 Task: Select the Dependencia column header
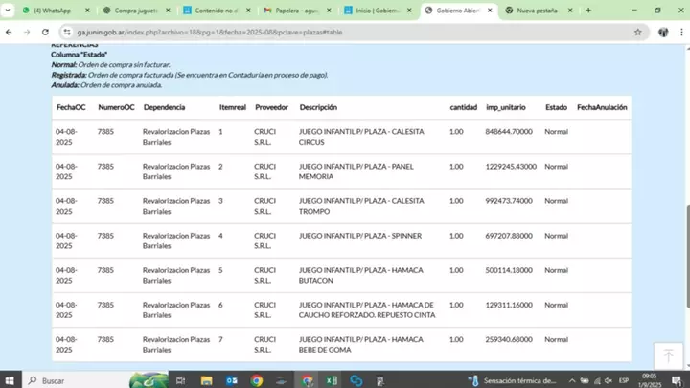(164, 107)
